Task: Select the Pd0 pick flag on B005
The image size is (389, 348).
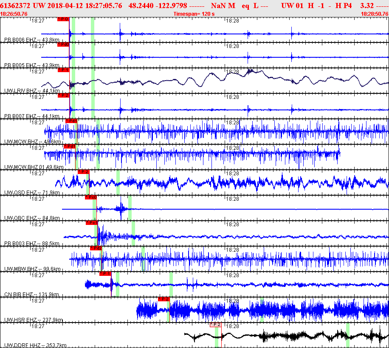Action: click(63, 45)
